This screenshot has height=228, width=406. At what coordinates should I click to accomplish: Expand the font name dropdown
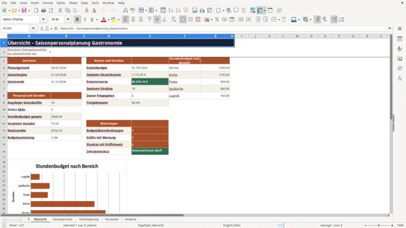(x=43, y=20)
